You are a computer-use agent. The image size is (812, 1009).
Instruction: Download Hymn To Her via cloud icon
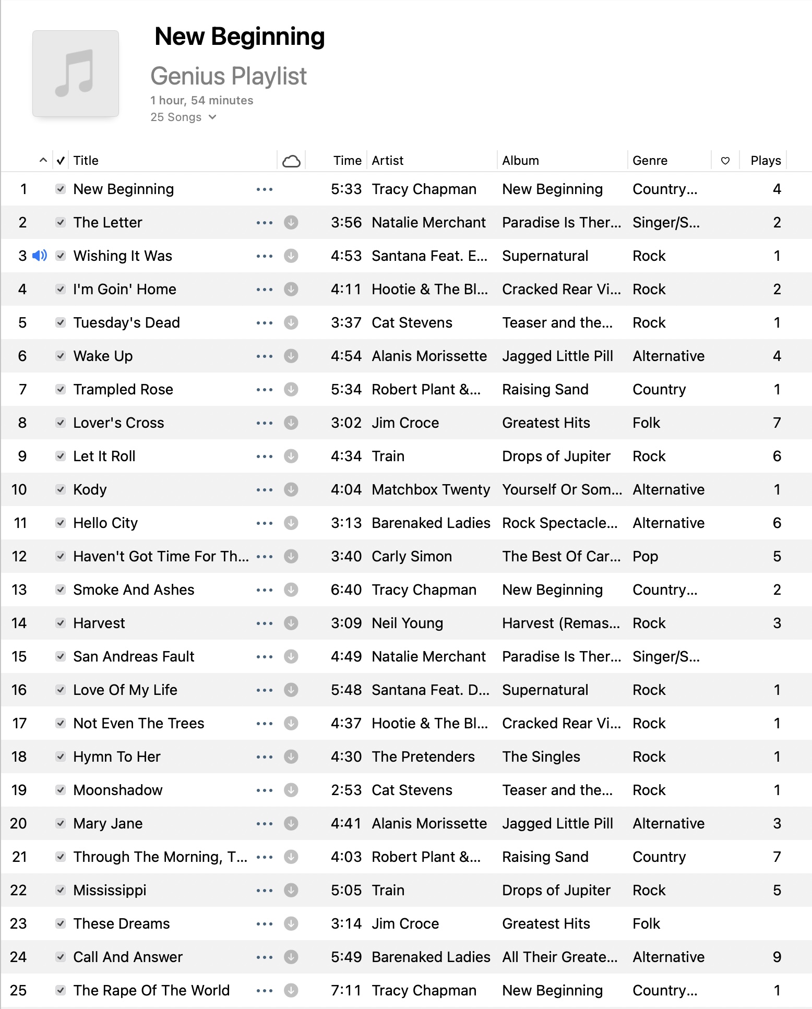[x=291, y=756]
